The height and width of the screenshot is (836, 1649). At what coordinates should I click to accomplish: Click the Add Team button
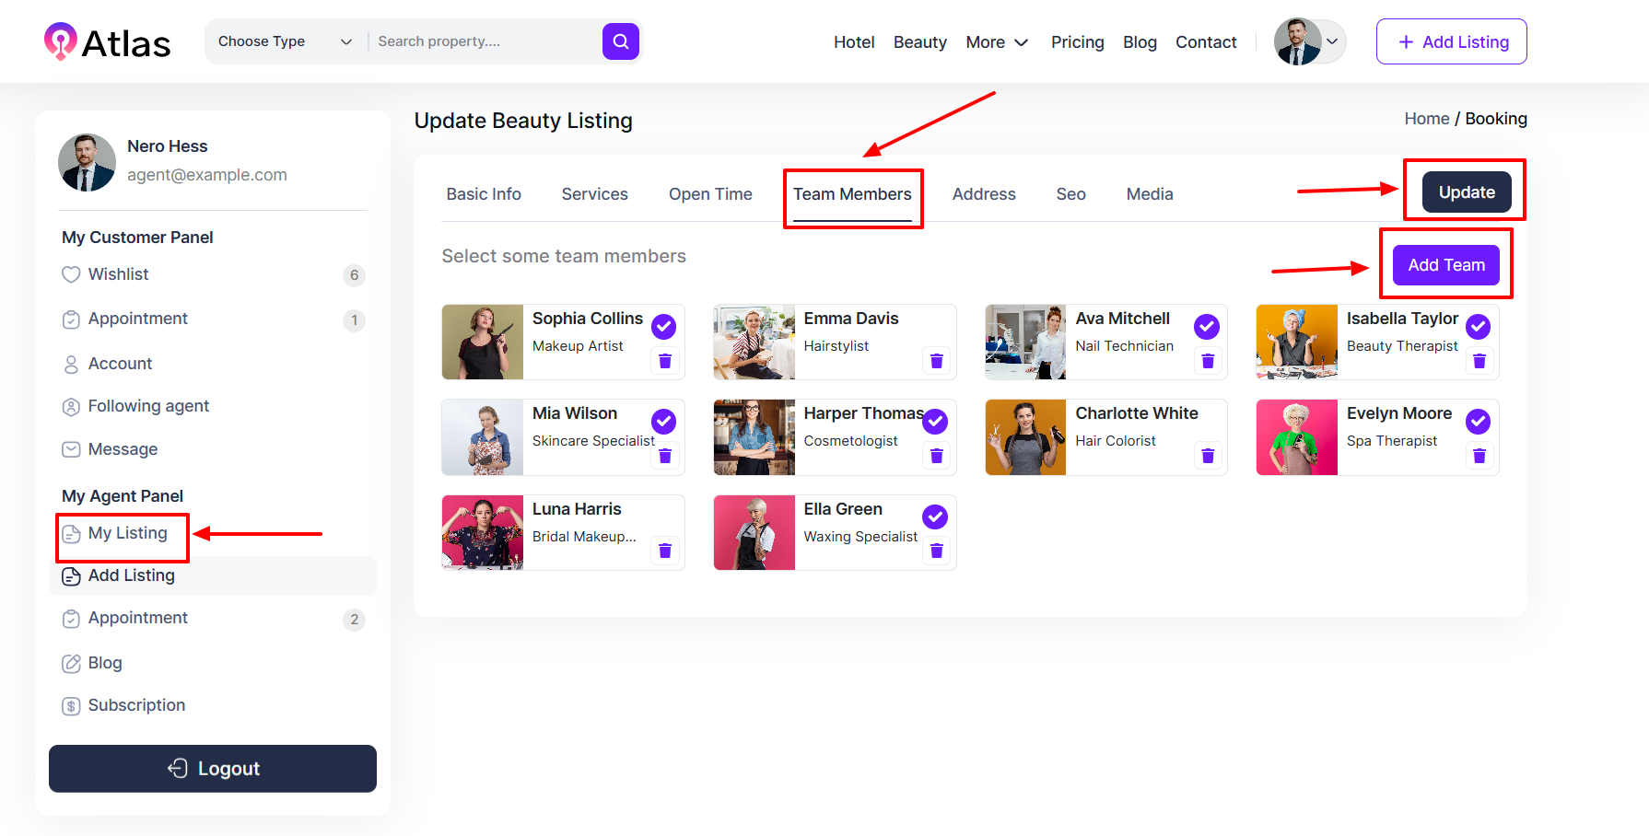pyautogui.click(x=1445, y=265)
